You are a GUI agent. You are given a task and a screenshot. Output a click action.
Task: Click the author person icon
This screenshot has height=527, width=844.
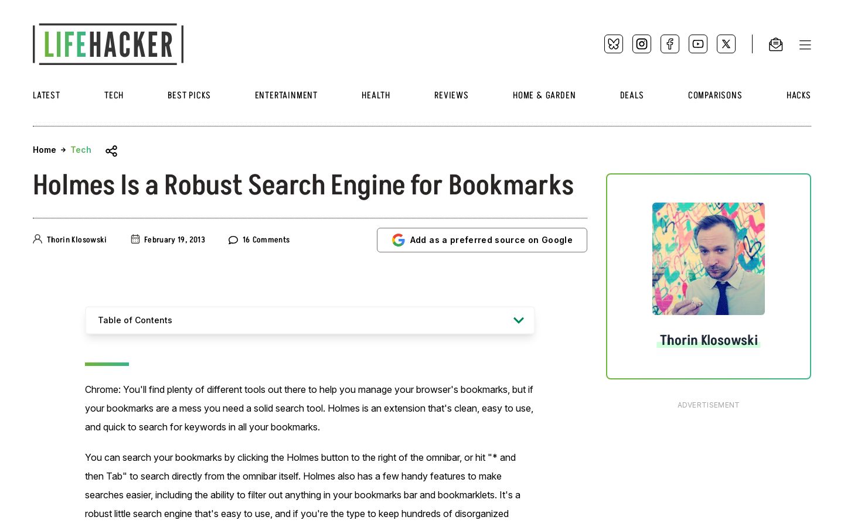point(38,239)
